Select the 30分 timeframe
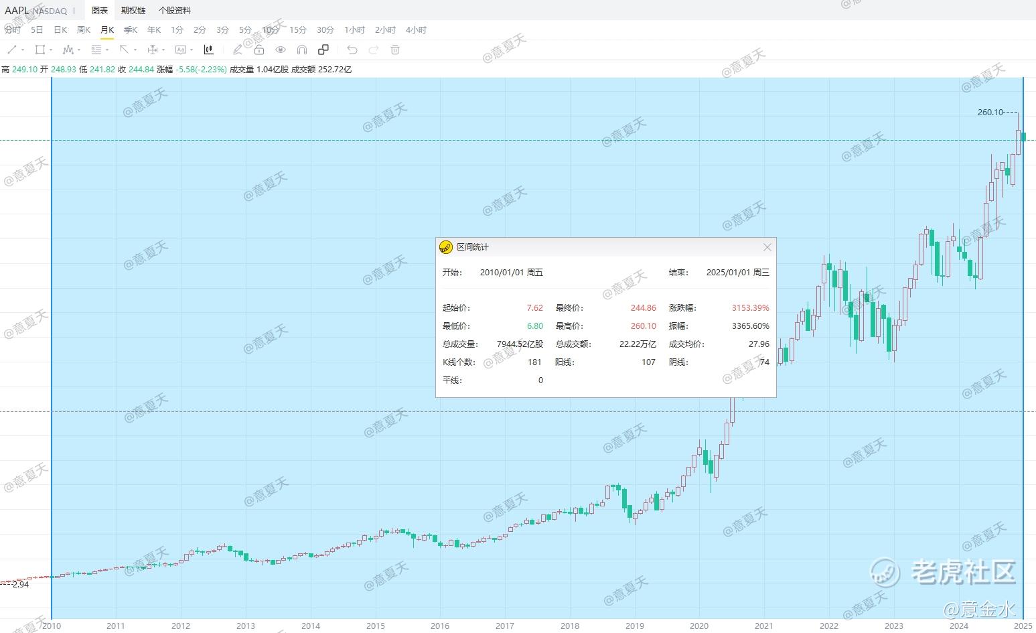 tap(325, 30)
